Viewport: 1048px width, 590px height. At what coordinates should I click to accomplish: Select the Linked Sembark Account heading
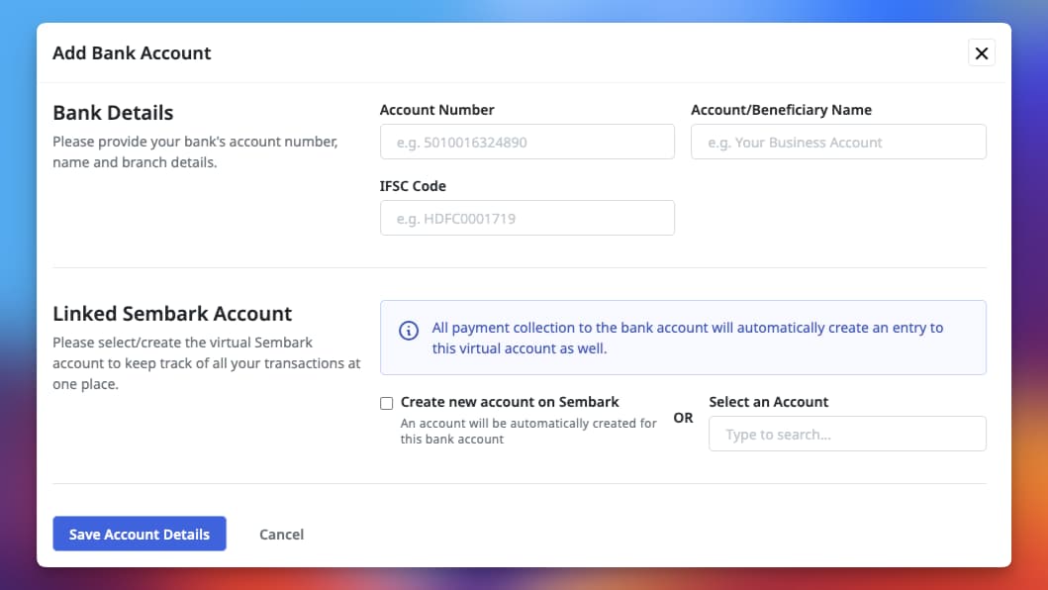pyautogui.click(x=172, y=313)
